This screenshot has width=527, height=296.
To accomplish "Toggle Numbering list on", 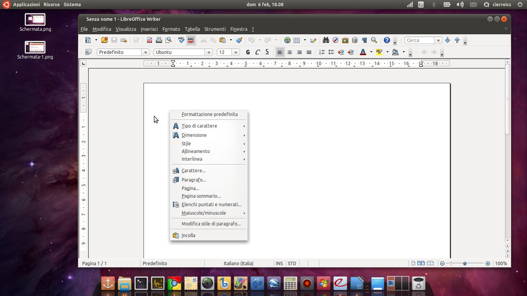I will click(x=322, y=52).
